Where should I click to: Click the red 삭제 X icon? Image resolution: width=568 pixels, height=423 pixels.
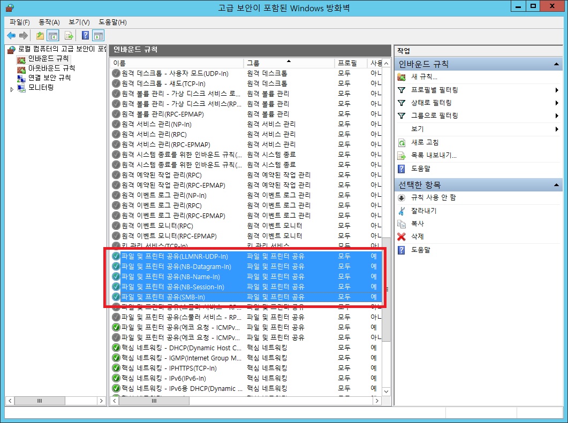(x=402, y=237)
